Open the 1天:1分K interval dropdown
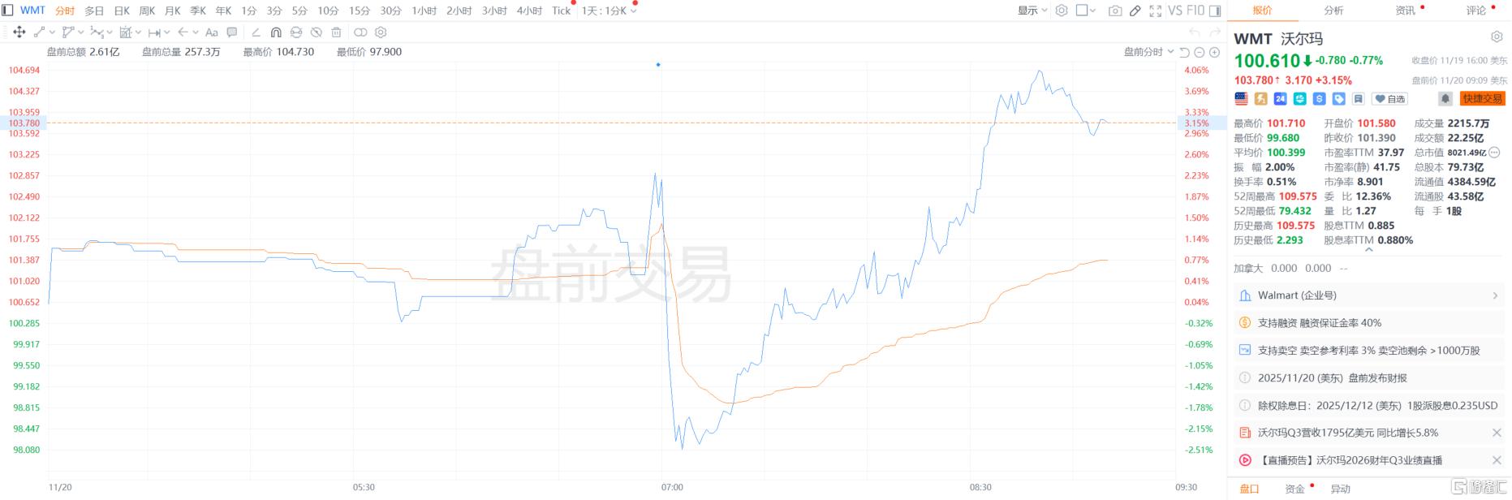Image resolution: width=1512 pixels, height=500 pixels. (x=605, y=11)
